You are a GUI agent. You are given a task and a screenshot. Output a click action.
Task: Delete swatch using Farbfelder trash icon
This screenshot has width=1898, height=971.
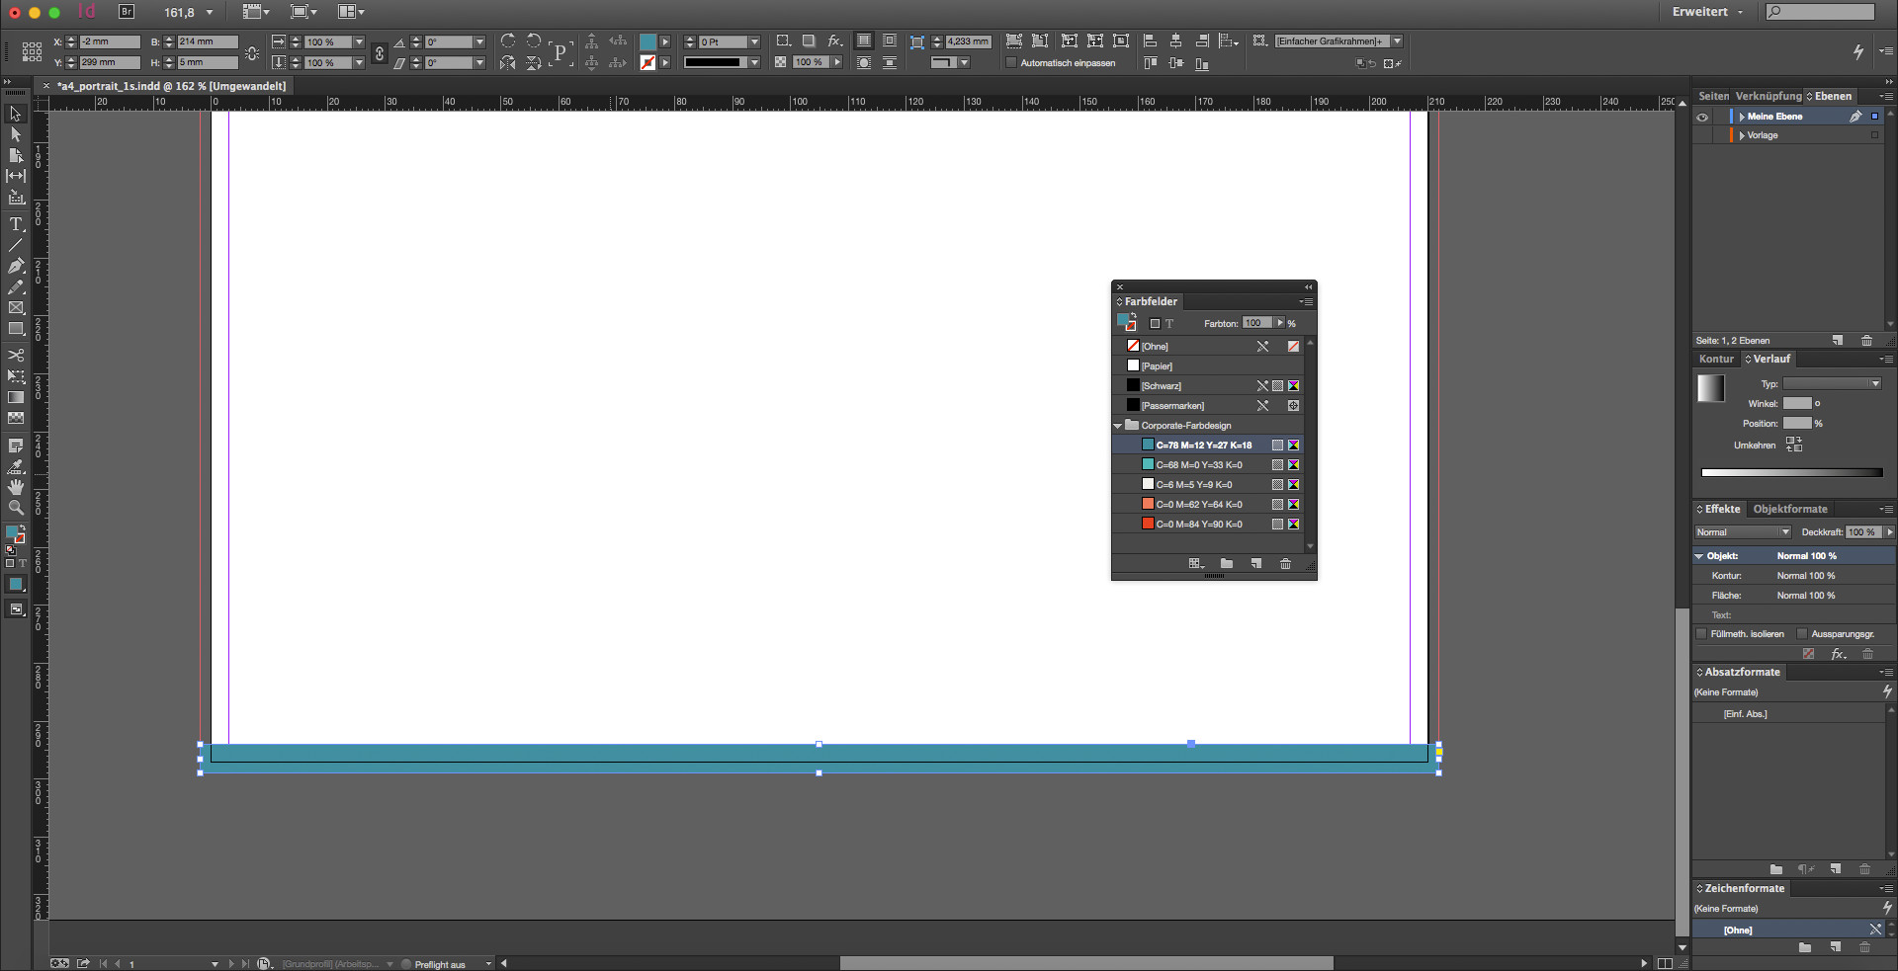point(1285,564)
